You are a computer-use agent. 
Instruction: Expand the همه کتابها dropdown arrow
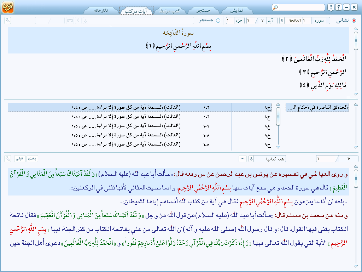[251, 159]
